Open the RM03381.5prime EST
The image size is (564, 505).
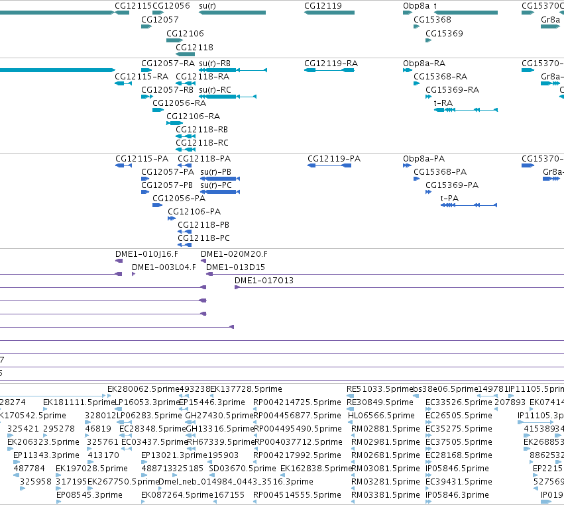pos(354,502)
